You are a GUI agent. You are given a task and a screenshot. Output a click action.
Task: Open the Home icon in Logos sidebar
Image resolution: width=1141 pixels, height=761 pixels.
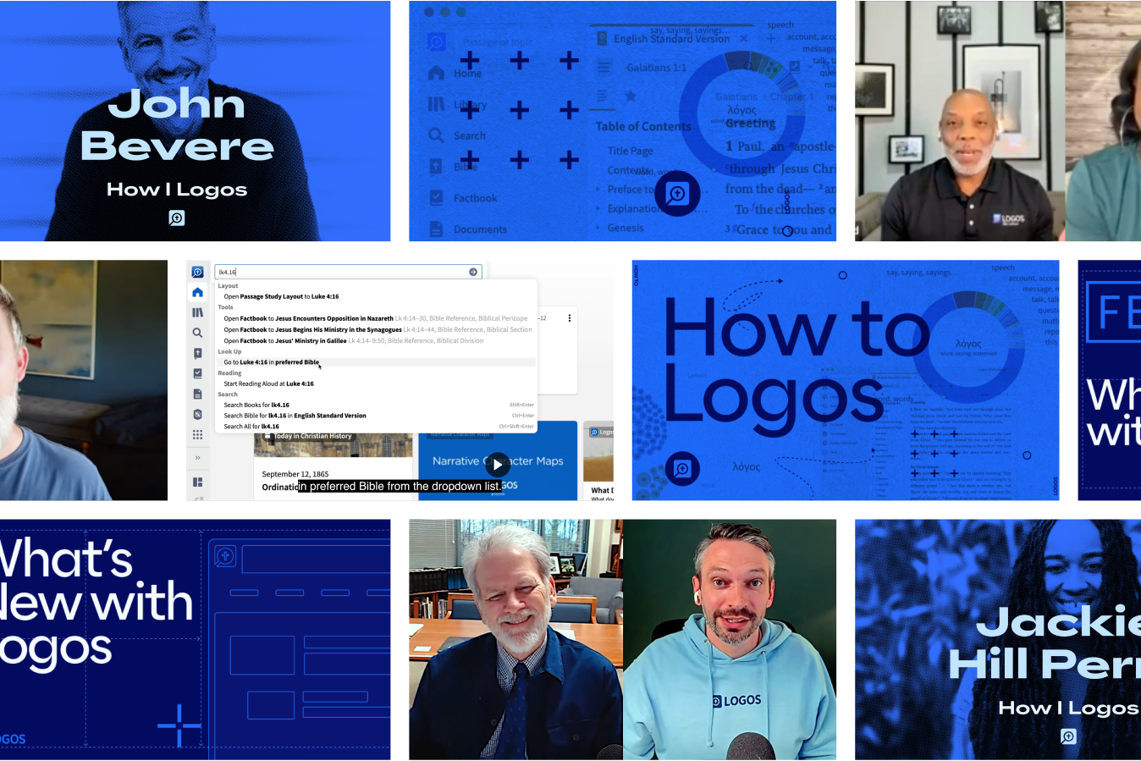197,292
